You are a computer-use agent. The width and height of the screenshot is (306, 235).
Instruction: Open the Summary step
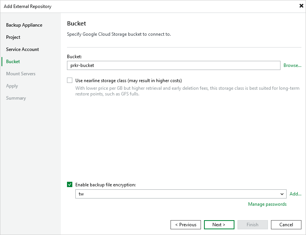click(x=16, y=98)
